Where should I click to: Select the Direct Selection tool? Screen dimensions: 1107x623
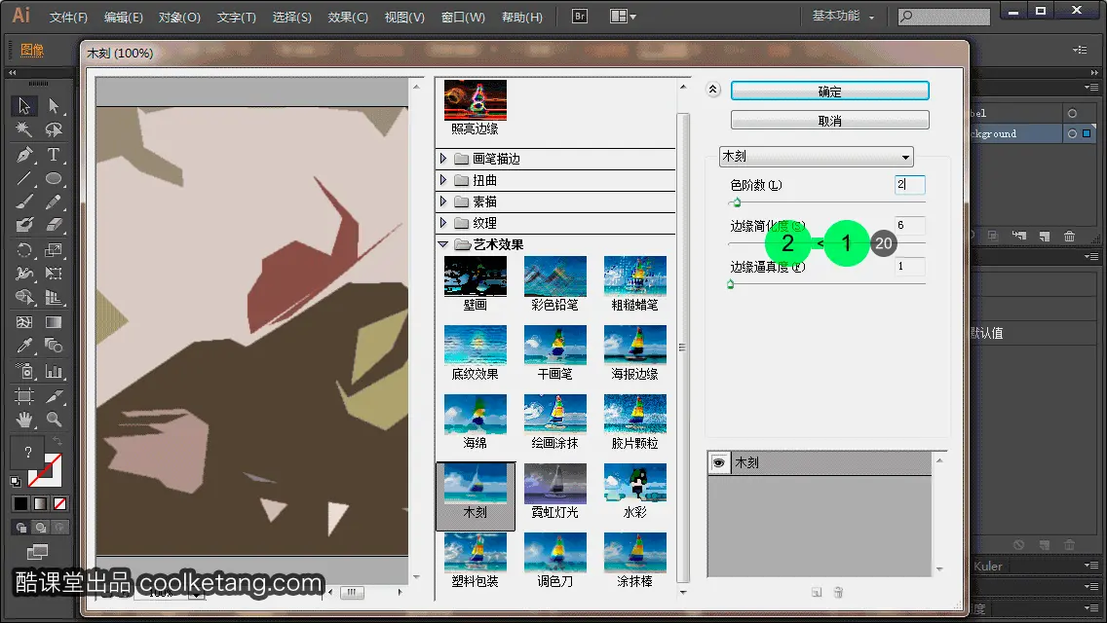54,106
